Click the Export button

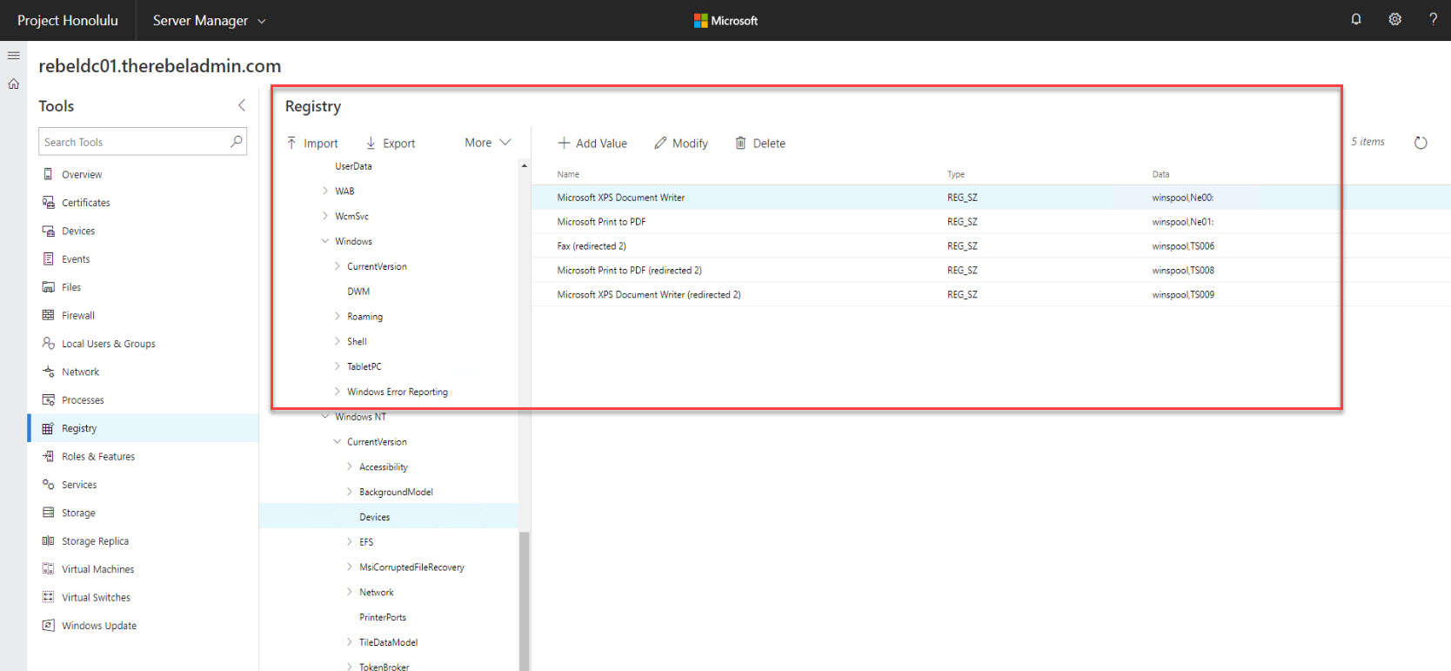[x=390, y=143]
